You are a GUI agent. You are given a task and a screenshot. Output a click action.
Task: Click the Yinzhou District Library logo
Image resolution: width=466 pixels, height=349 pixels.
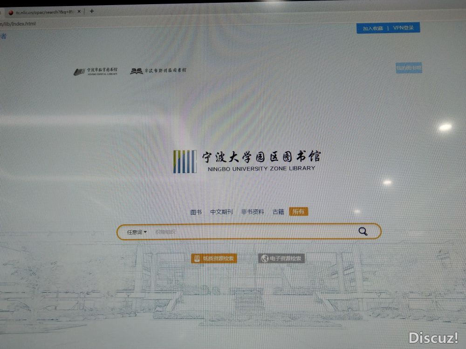[158, 71]
